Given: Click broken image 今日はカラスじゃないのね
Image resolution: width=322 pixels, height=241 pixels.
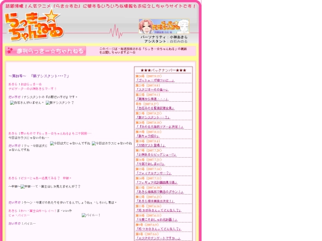Looking at the screenshot, I should [x=112, y=143].
